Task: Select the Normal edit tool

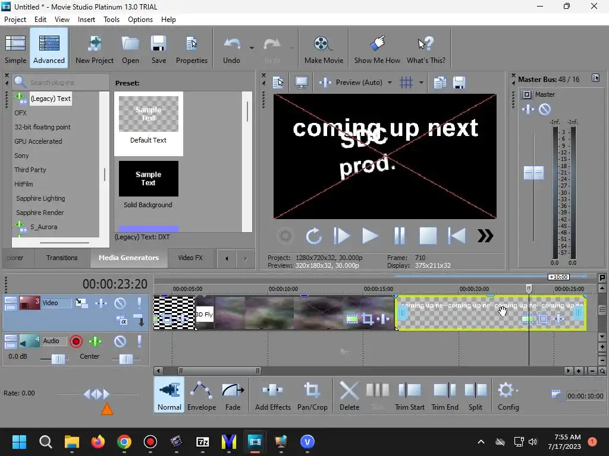Action: pos(169,395)
